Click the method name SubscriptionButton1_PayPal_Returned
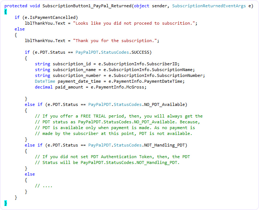The image size is (259, 210). [x=87, y=6]
